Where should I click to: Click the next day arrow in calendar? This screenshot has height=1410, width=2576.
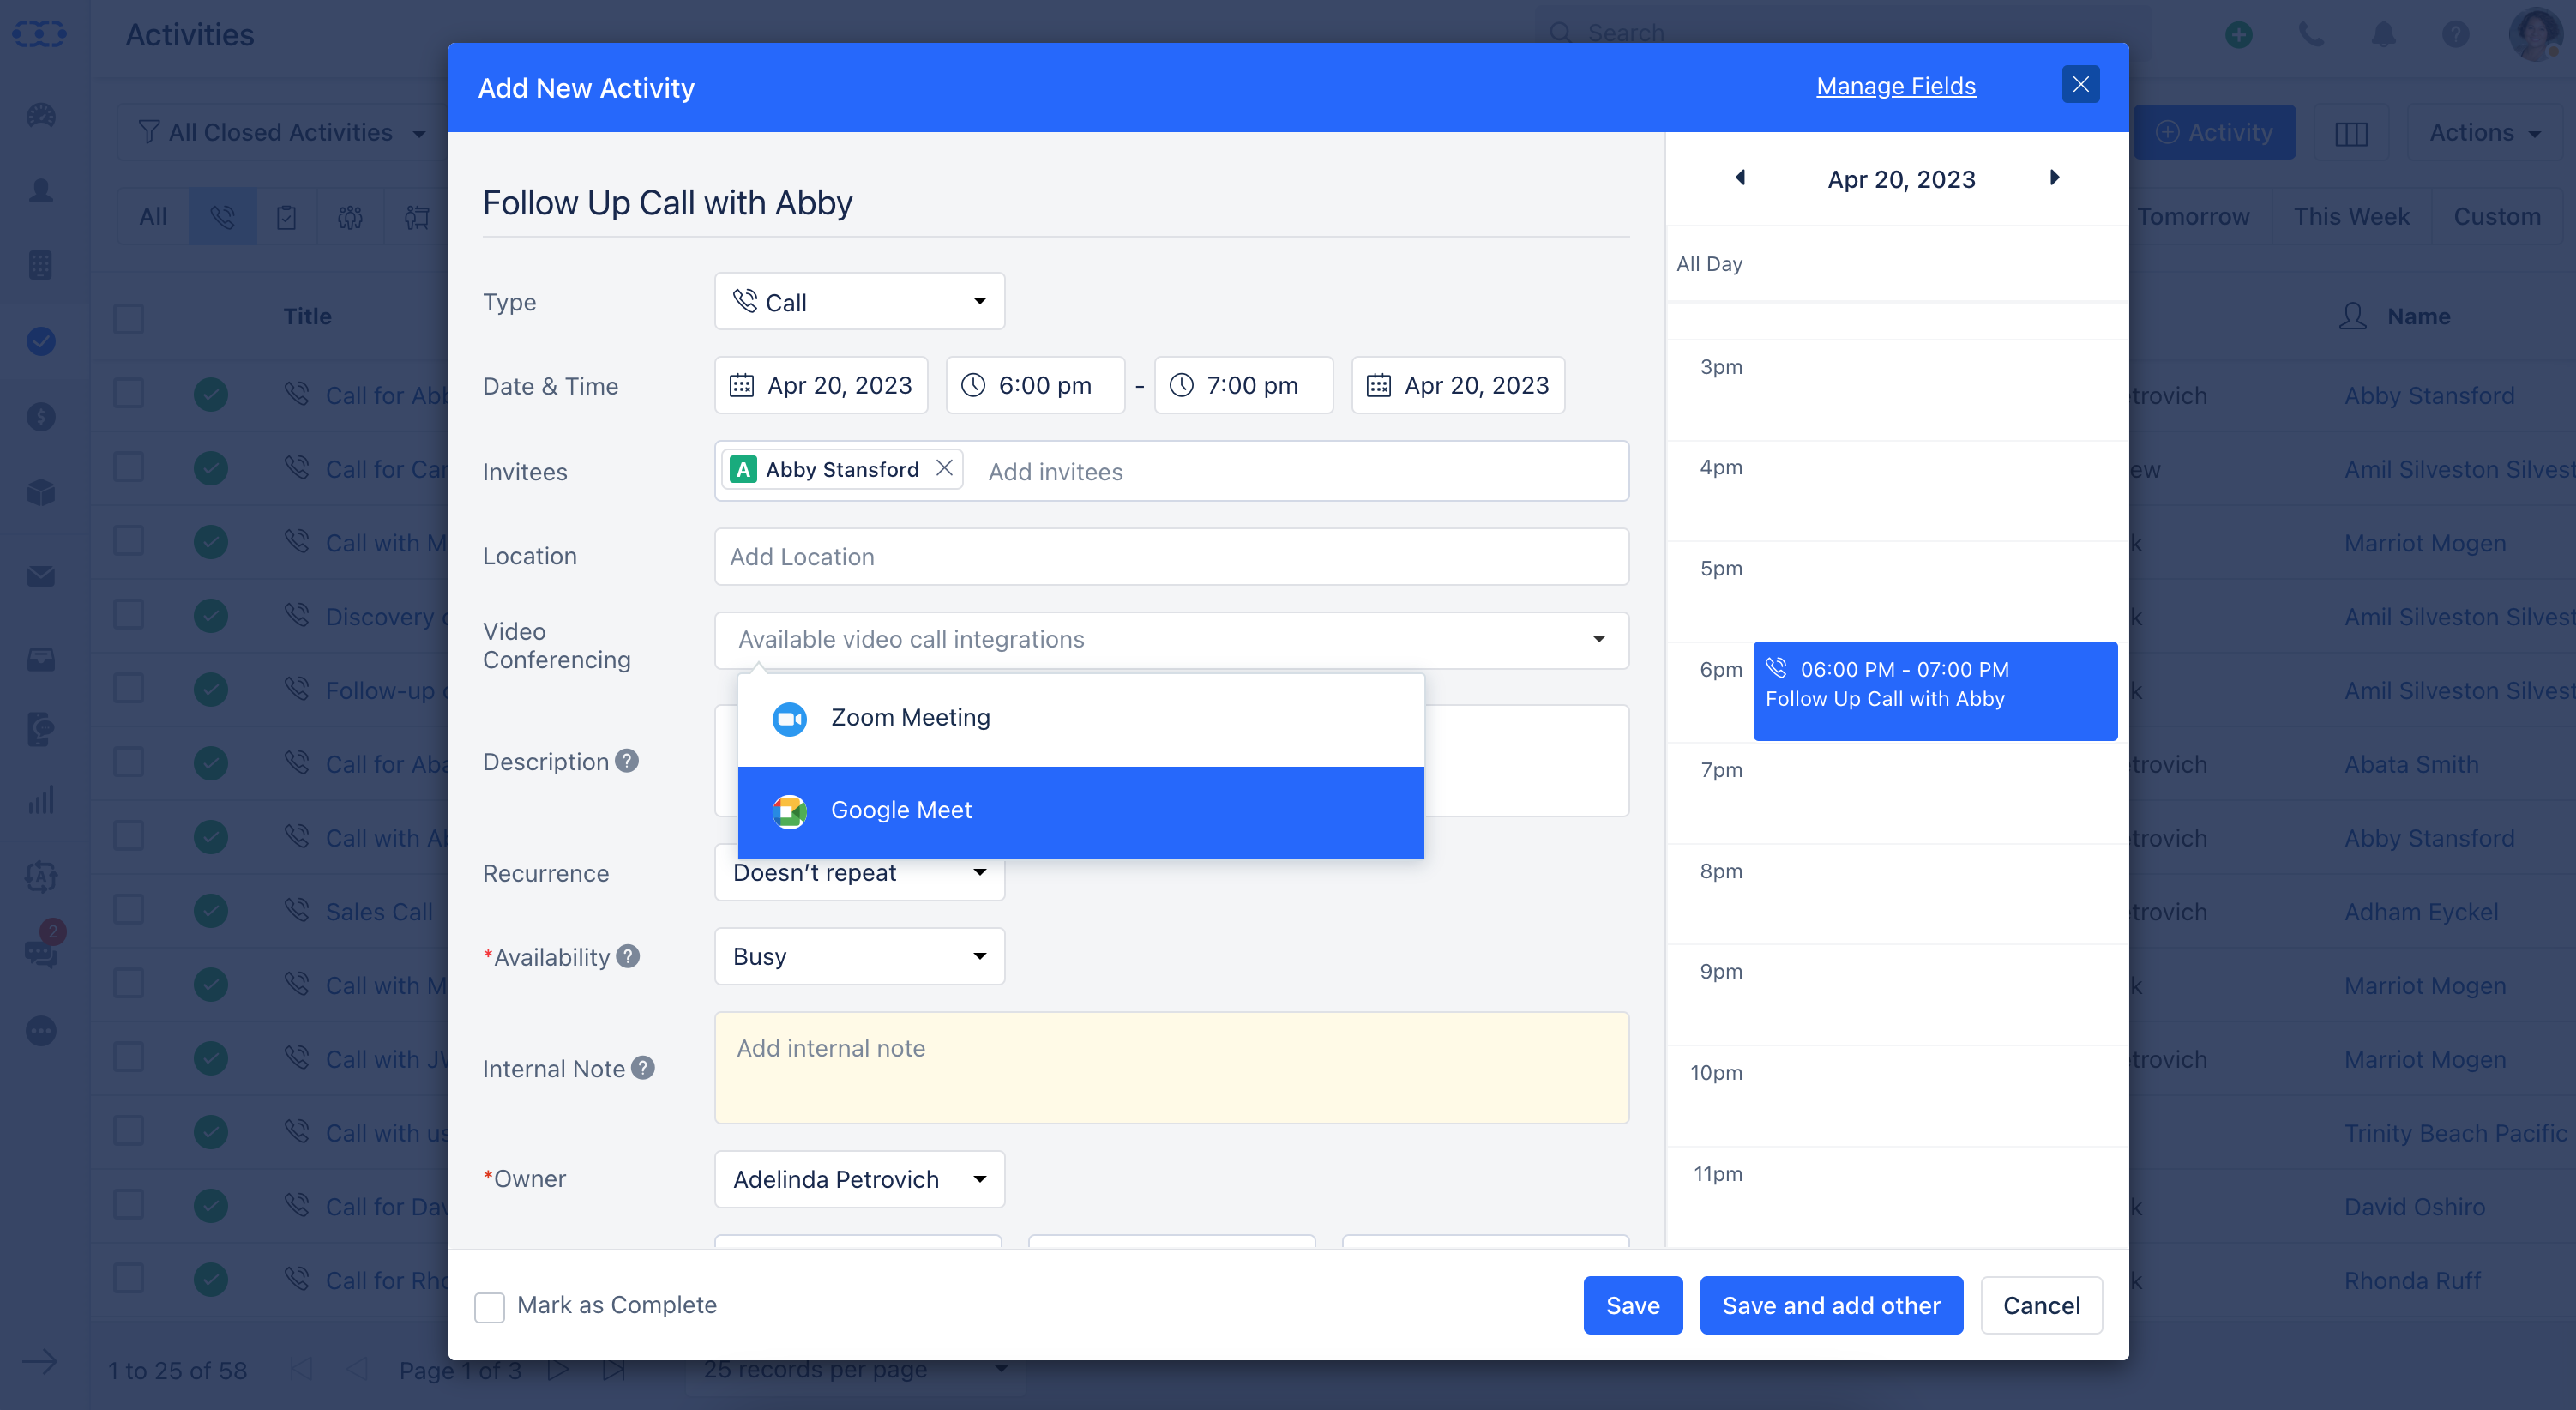point(2054,178)
